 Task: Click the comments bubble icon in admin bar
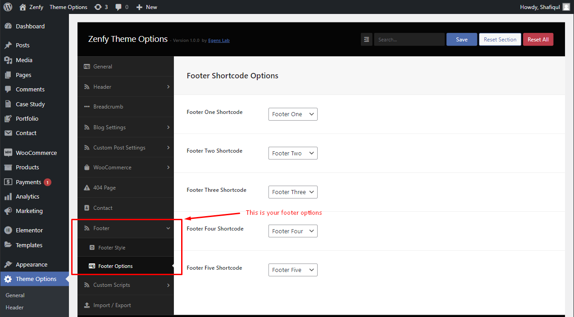pyautogui.click(x=118, y=7)
